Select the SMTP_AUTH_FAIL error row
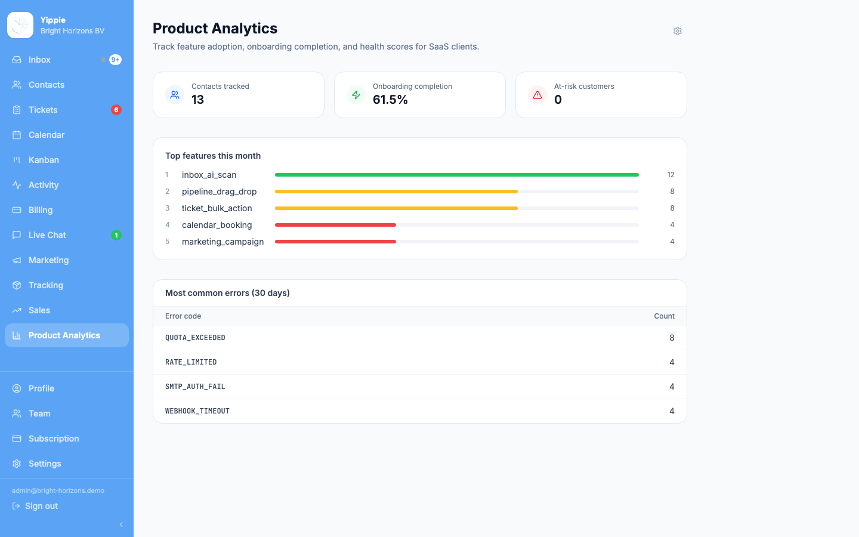 pos(420,387)
